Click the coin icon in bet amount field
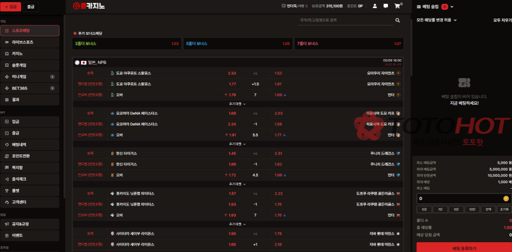The width and height of the screenshot is (512, 252). pyautogui.click(x=506, y=198)
